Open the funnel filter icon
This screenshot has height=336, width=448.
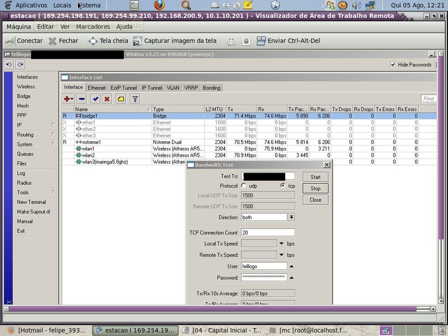[134, 99]
